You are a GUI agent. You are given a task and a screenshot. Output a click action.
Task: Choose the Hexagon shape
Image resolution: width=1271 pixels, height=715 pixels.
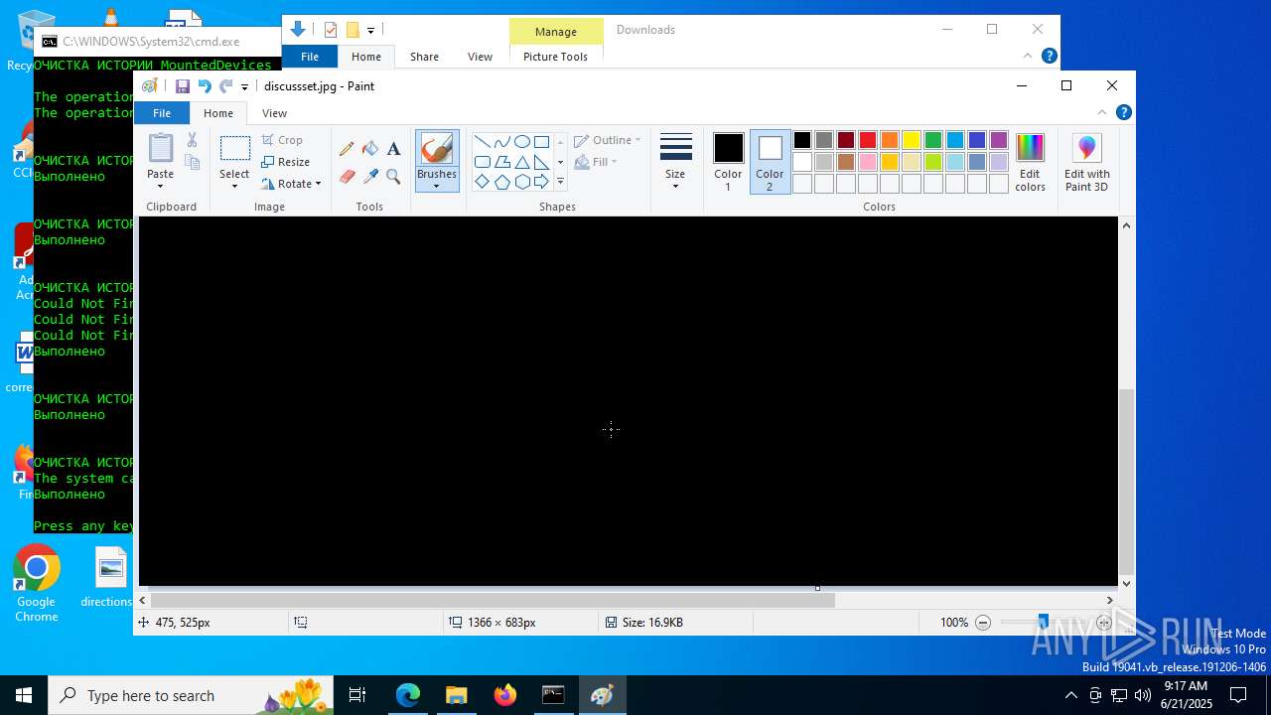521,182
